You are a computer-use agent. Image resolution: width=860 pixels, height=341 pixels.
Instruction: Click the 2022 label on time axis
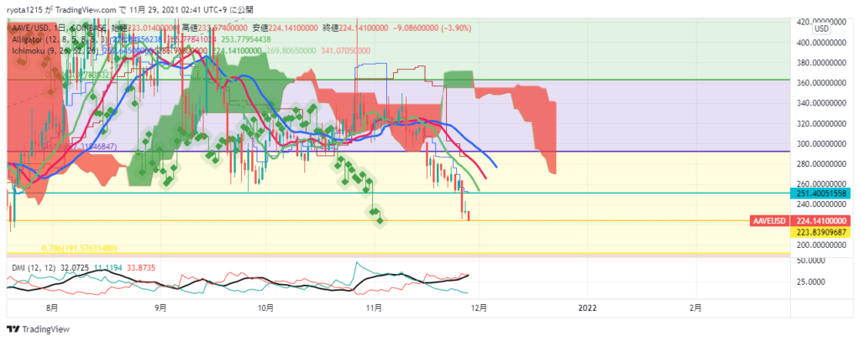[x=587, y=307]
